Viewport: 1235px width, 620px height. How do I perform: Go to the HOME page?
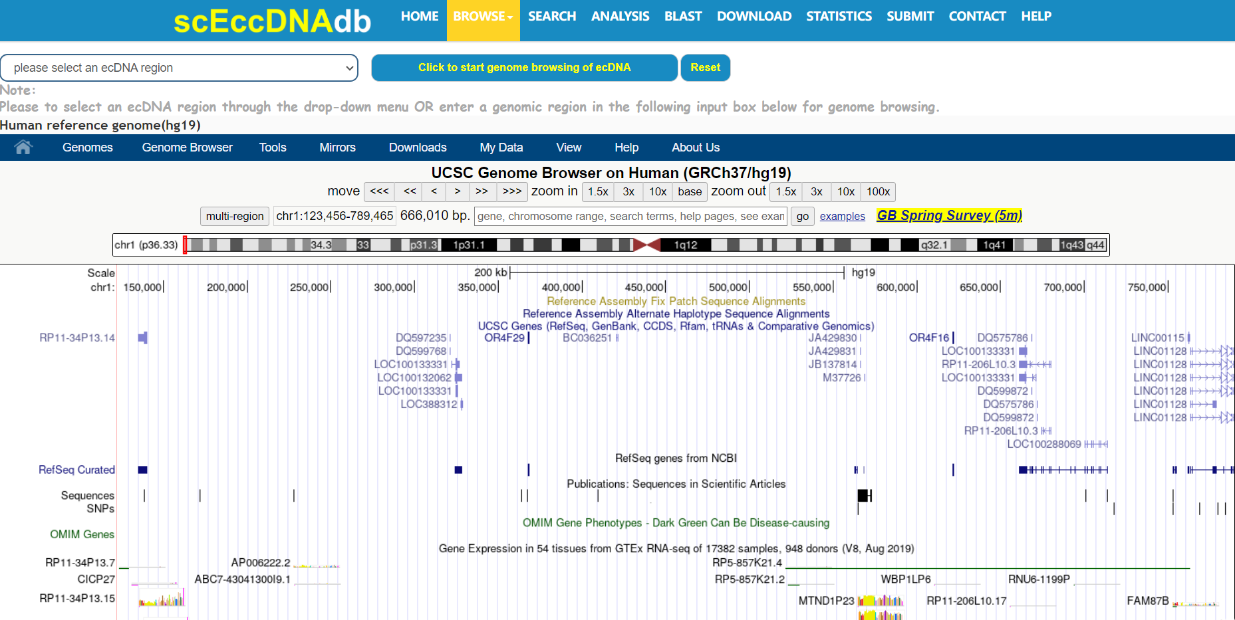click(420, 17)
